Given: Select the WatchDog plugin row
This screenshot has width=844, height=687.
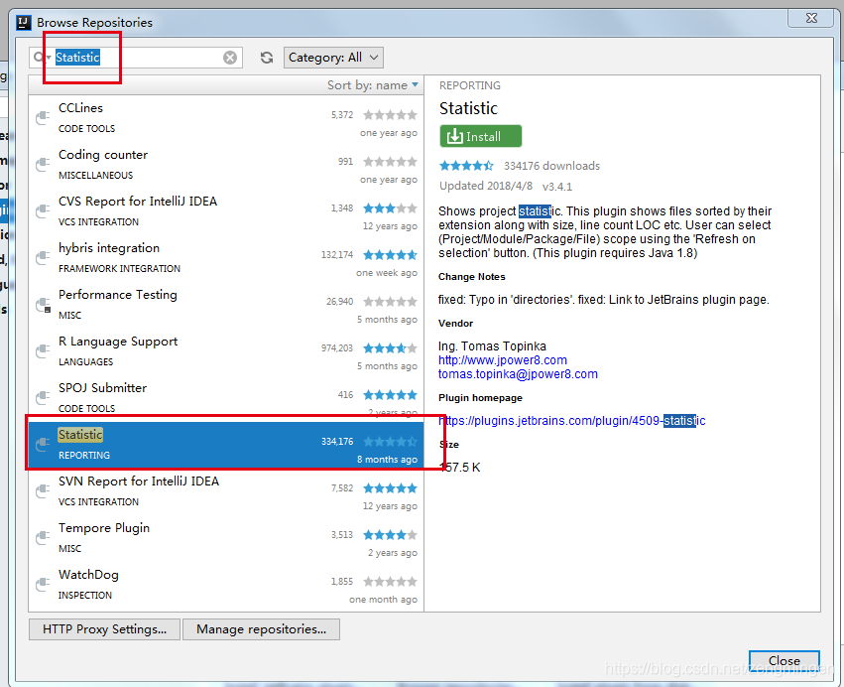Looking at the screenshot, I should click(x=226, y=585).
